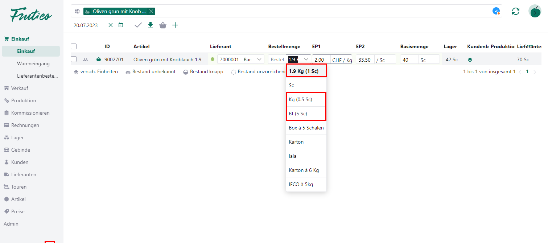Click the Basismenge quantity field showing 40
The width and height of the screenshot is (548, 243).
point(409,60)
